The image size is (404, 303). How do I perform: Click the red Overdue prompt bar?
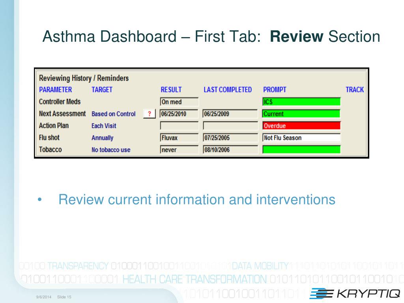[301, 126]
